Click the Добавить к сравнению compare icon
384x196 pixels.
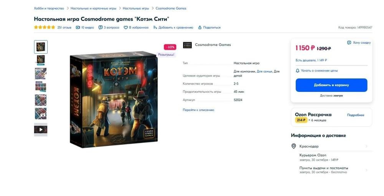pyautogui.click(x=155, y=28)
